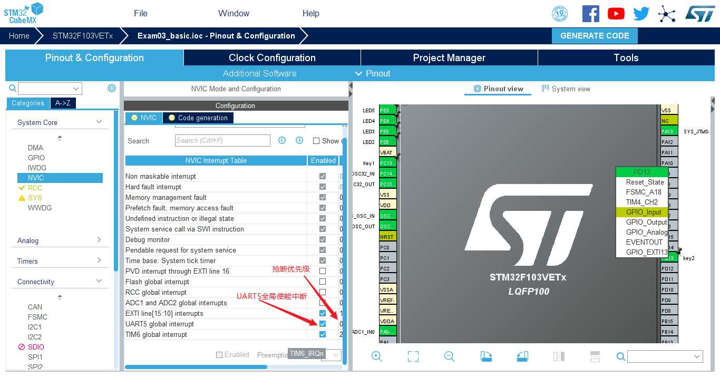Go to Home breadcrumb

point(19,36)
